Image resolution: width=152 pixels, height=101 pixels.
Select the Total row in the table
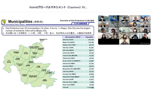point(78,88)
